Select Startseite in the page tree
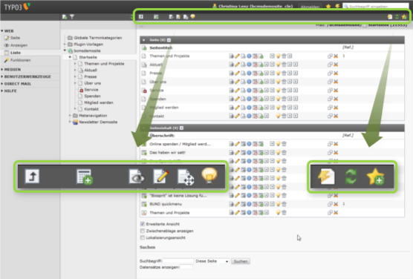The width and height of the screenshot is (413, 279). pyautogui.click(x=88, y=57)
